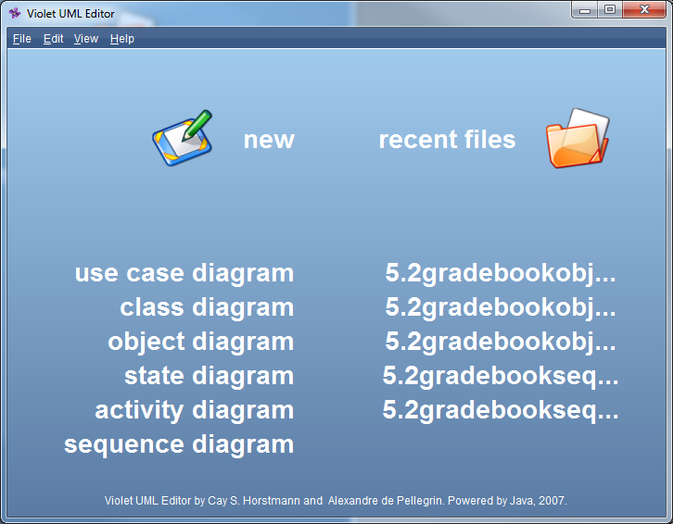The width and height of the screenshot is (673, 524).
Task: Open the File menu
Action: [22, 39]
